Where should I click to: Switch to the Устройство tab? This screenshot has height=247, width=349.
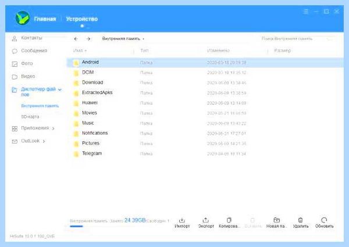pos(81,19)
